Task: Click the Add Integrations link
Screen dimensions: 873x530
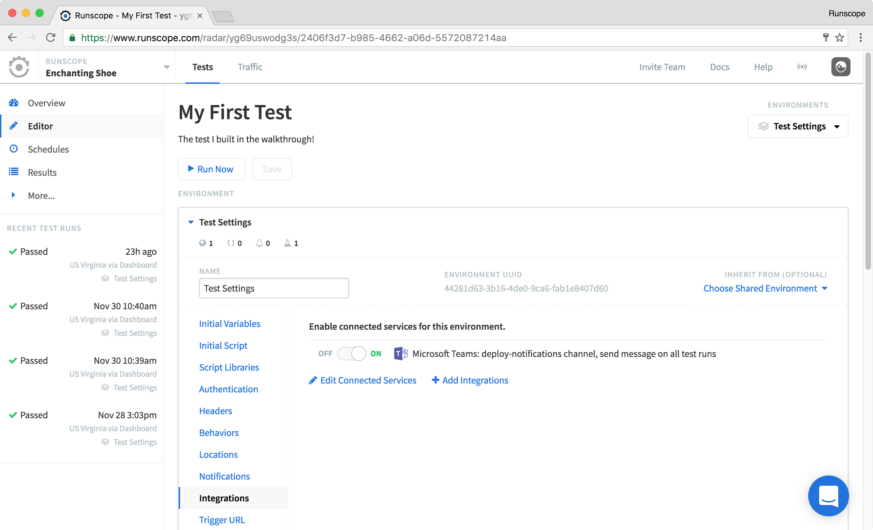Action: pos(470,380)
